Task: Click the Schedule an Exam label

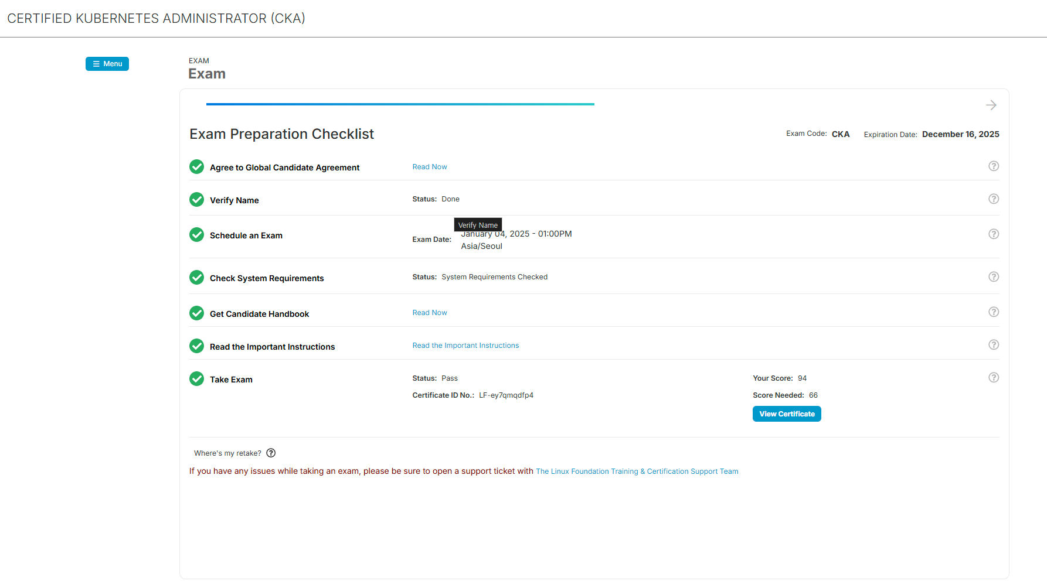Action: [x=246, y=235]
